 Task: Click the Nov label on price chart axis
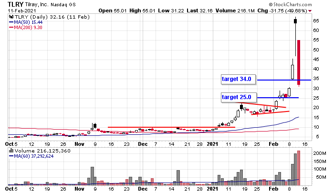79,144
